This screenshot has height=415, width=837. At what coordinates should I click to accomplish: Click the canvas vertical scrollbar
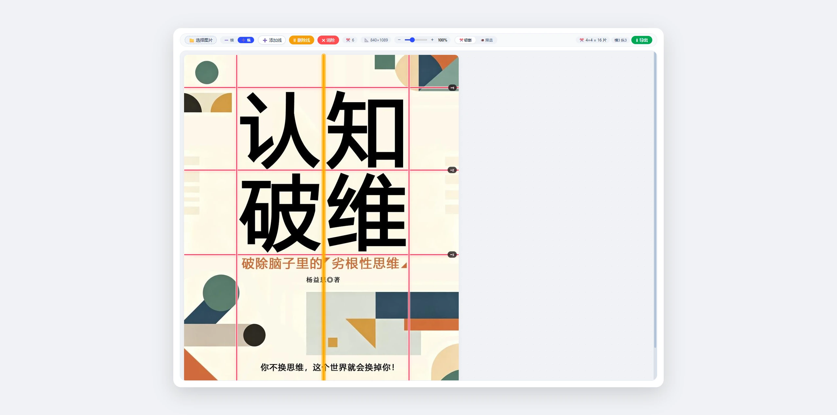[x=655, y=200]
